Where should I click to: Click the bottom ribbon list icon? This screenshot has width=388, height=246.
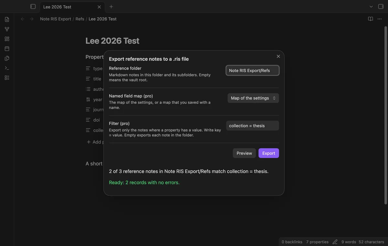coord(7,78)
